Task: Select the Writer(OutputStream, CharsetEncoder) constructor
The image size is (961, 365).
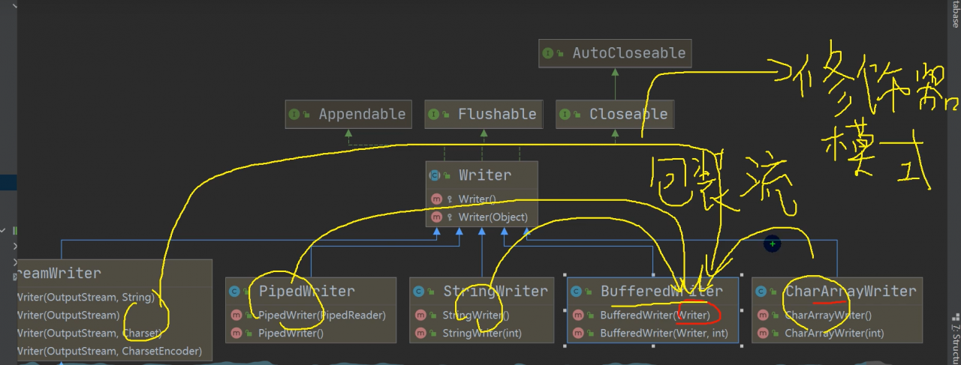Action: pyautogui.click(x=109, y=351)
